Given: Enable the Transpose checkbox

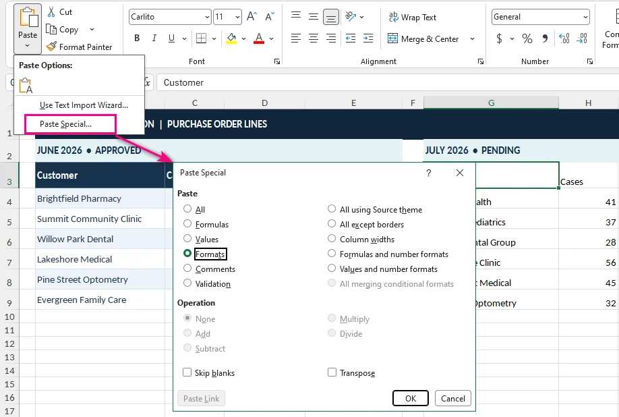Looking at the screenshot, I should [332, 372].
